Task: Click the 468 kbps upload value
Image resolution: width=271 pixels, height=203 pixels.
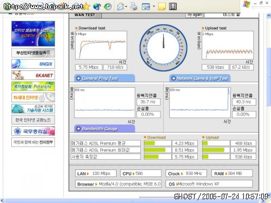Action: click(243, 143)
